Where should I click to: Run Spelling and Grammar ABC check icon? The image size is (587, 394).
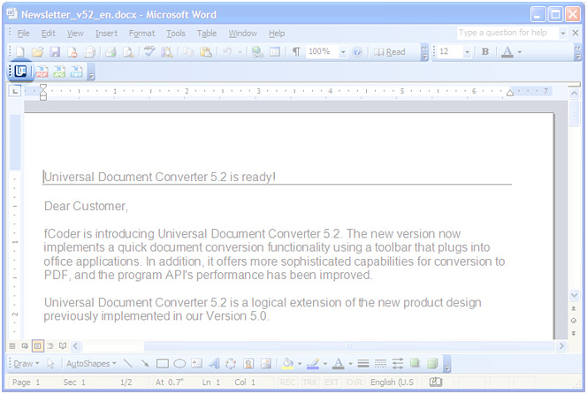(149, 51)
